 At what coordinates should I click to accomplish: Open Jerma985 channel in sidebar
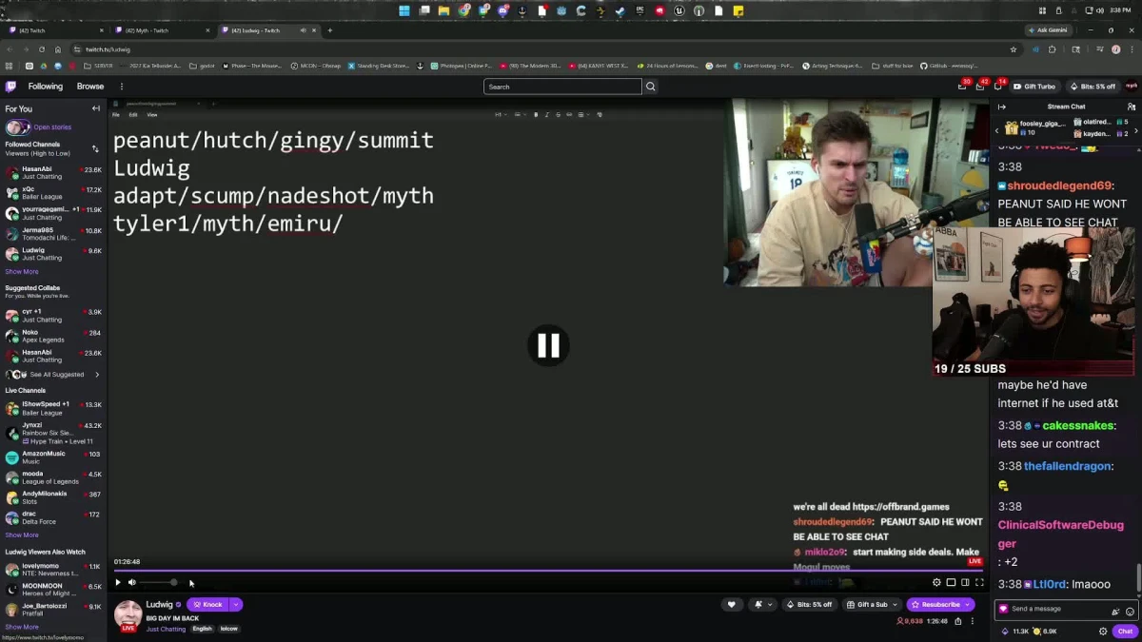tap(53, 234)
